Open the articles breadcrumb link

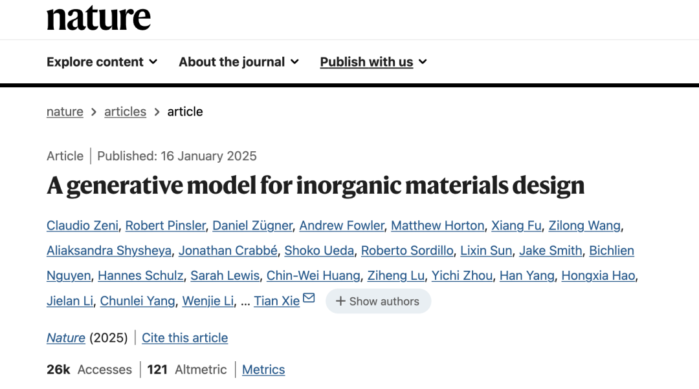coord(125,112)
